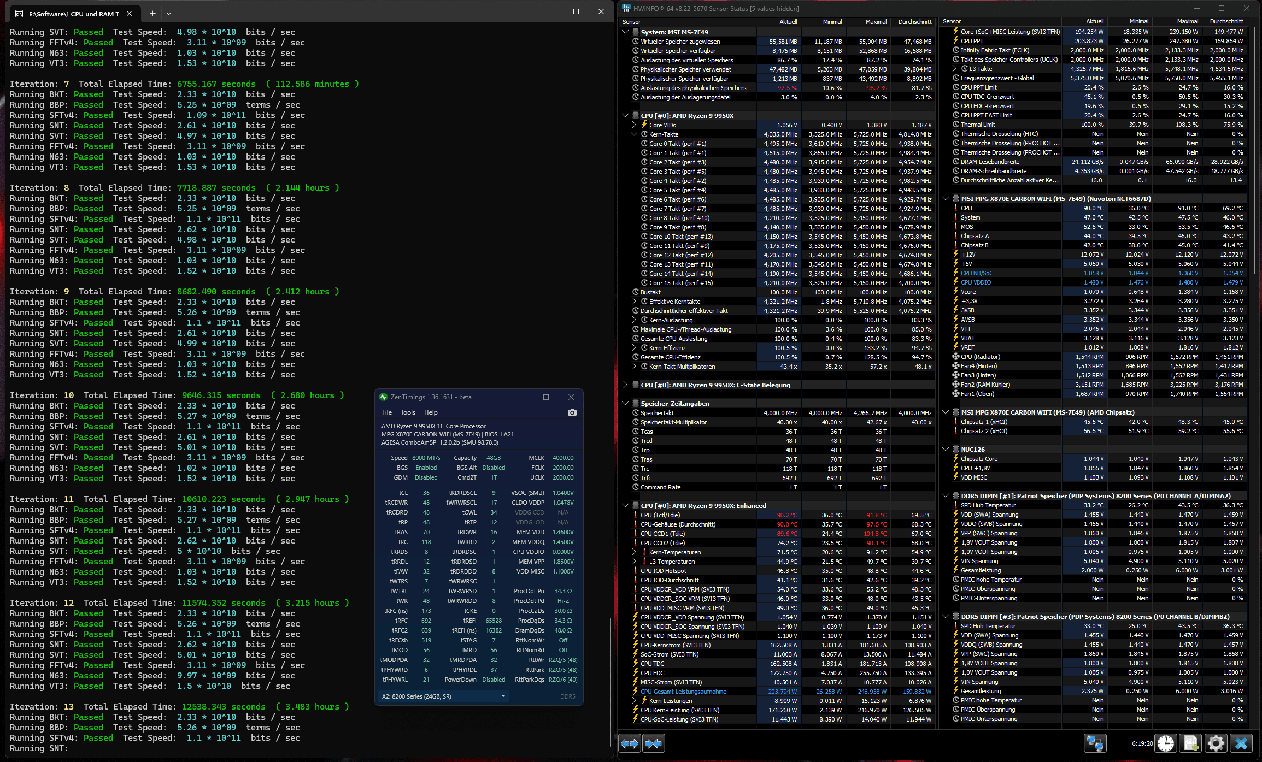
Task: Open terminal tab list dropdown chevron
Action: point(169,13)
